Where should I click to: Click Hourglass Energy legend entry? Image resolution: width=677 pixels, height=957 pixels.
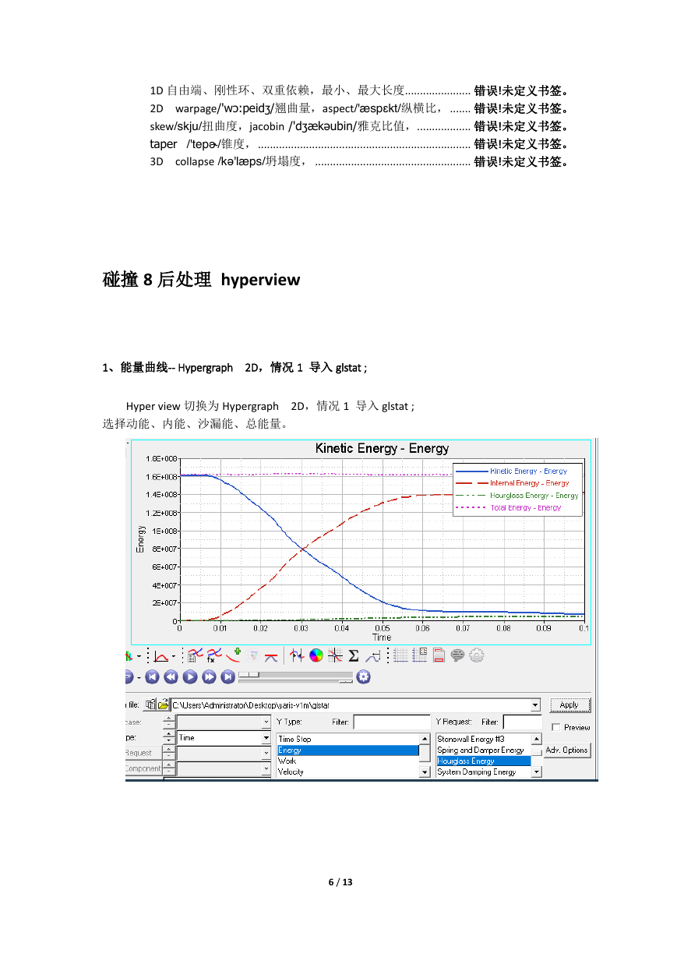pyautogui.click(x=517, y=496)
